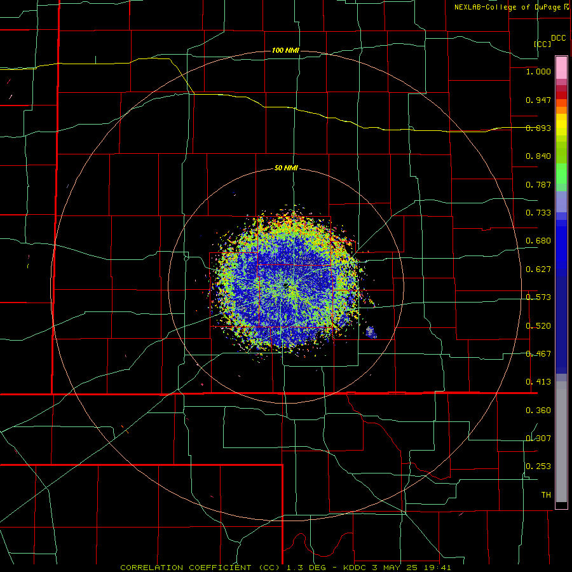This screenshot has width=572, height=572.
Task: Click the 0.680 legend value
Action: click(x=538, y=241)
